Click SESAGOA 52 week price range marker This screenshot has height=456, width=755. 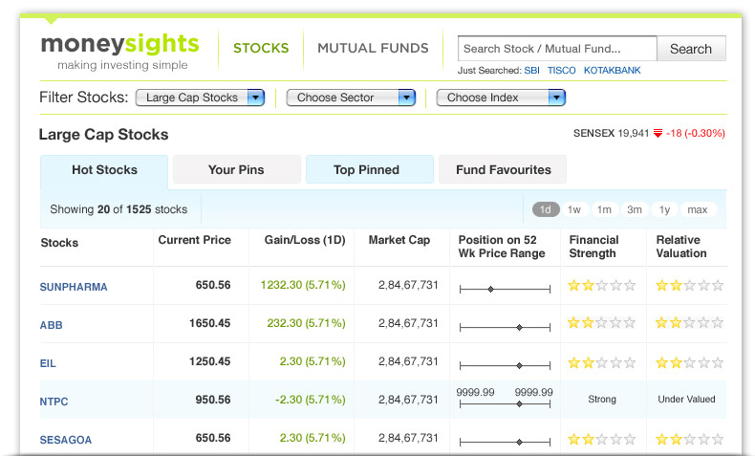click(x=519, y=442)
